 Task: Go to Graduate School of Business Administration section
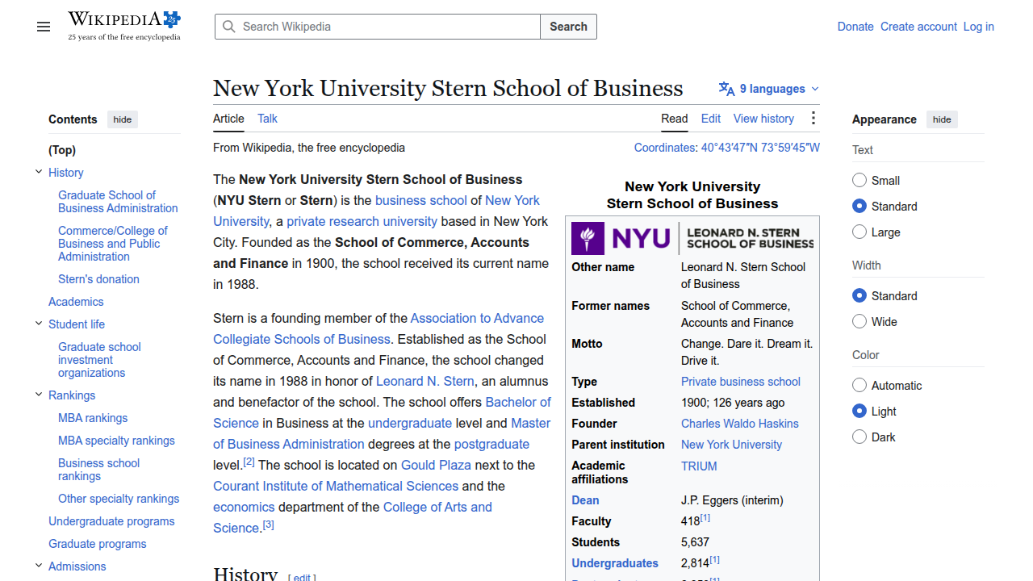point(118,202)
